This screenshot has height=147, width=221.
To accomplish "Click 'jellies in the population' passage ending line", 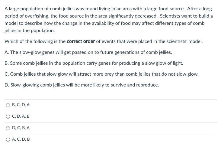I will (29, 31).
